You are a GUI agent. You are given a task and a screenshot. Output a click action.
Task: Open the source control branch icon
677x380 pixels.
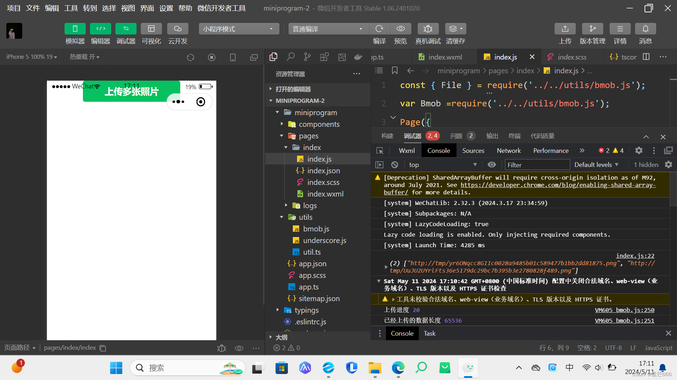tap(307, 57)
